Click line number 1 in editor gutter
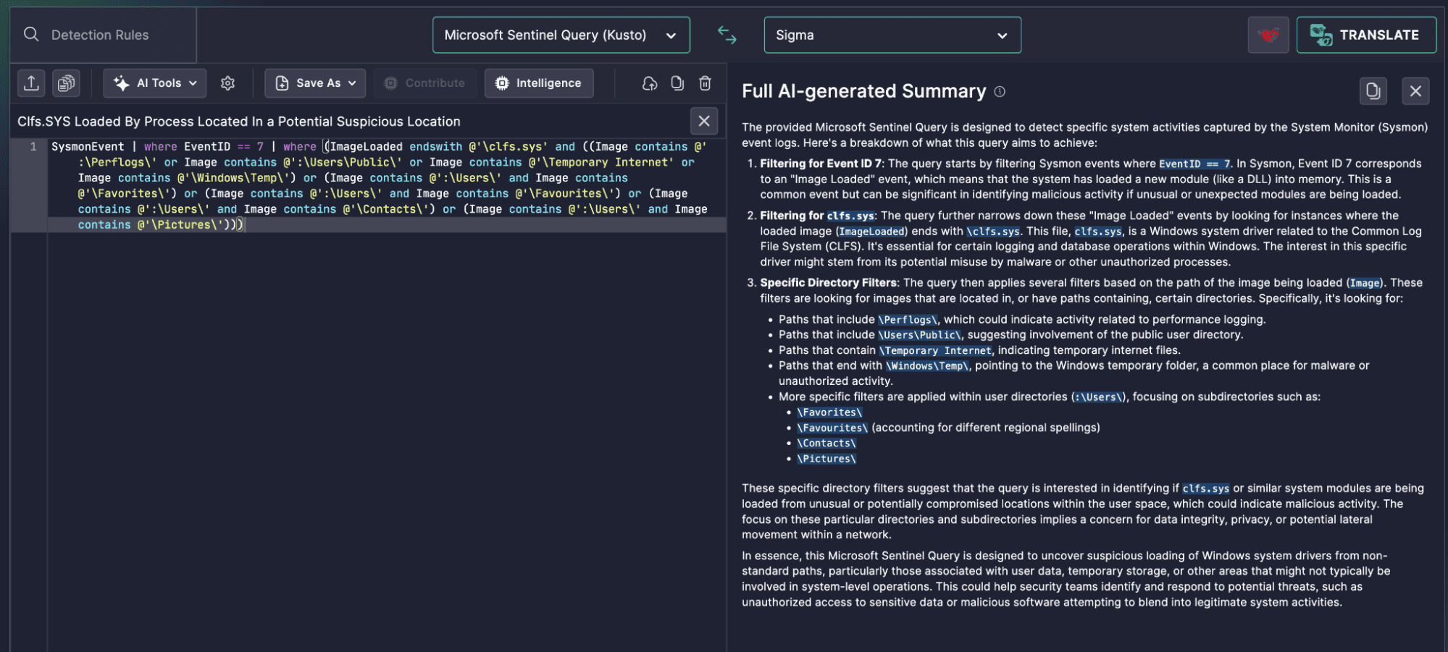 (33, 146)
